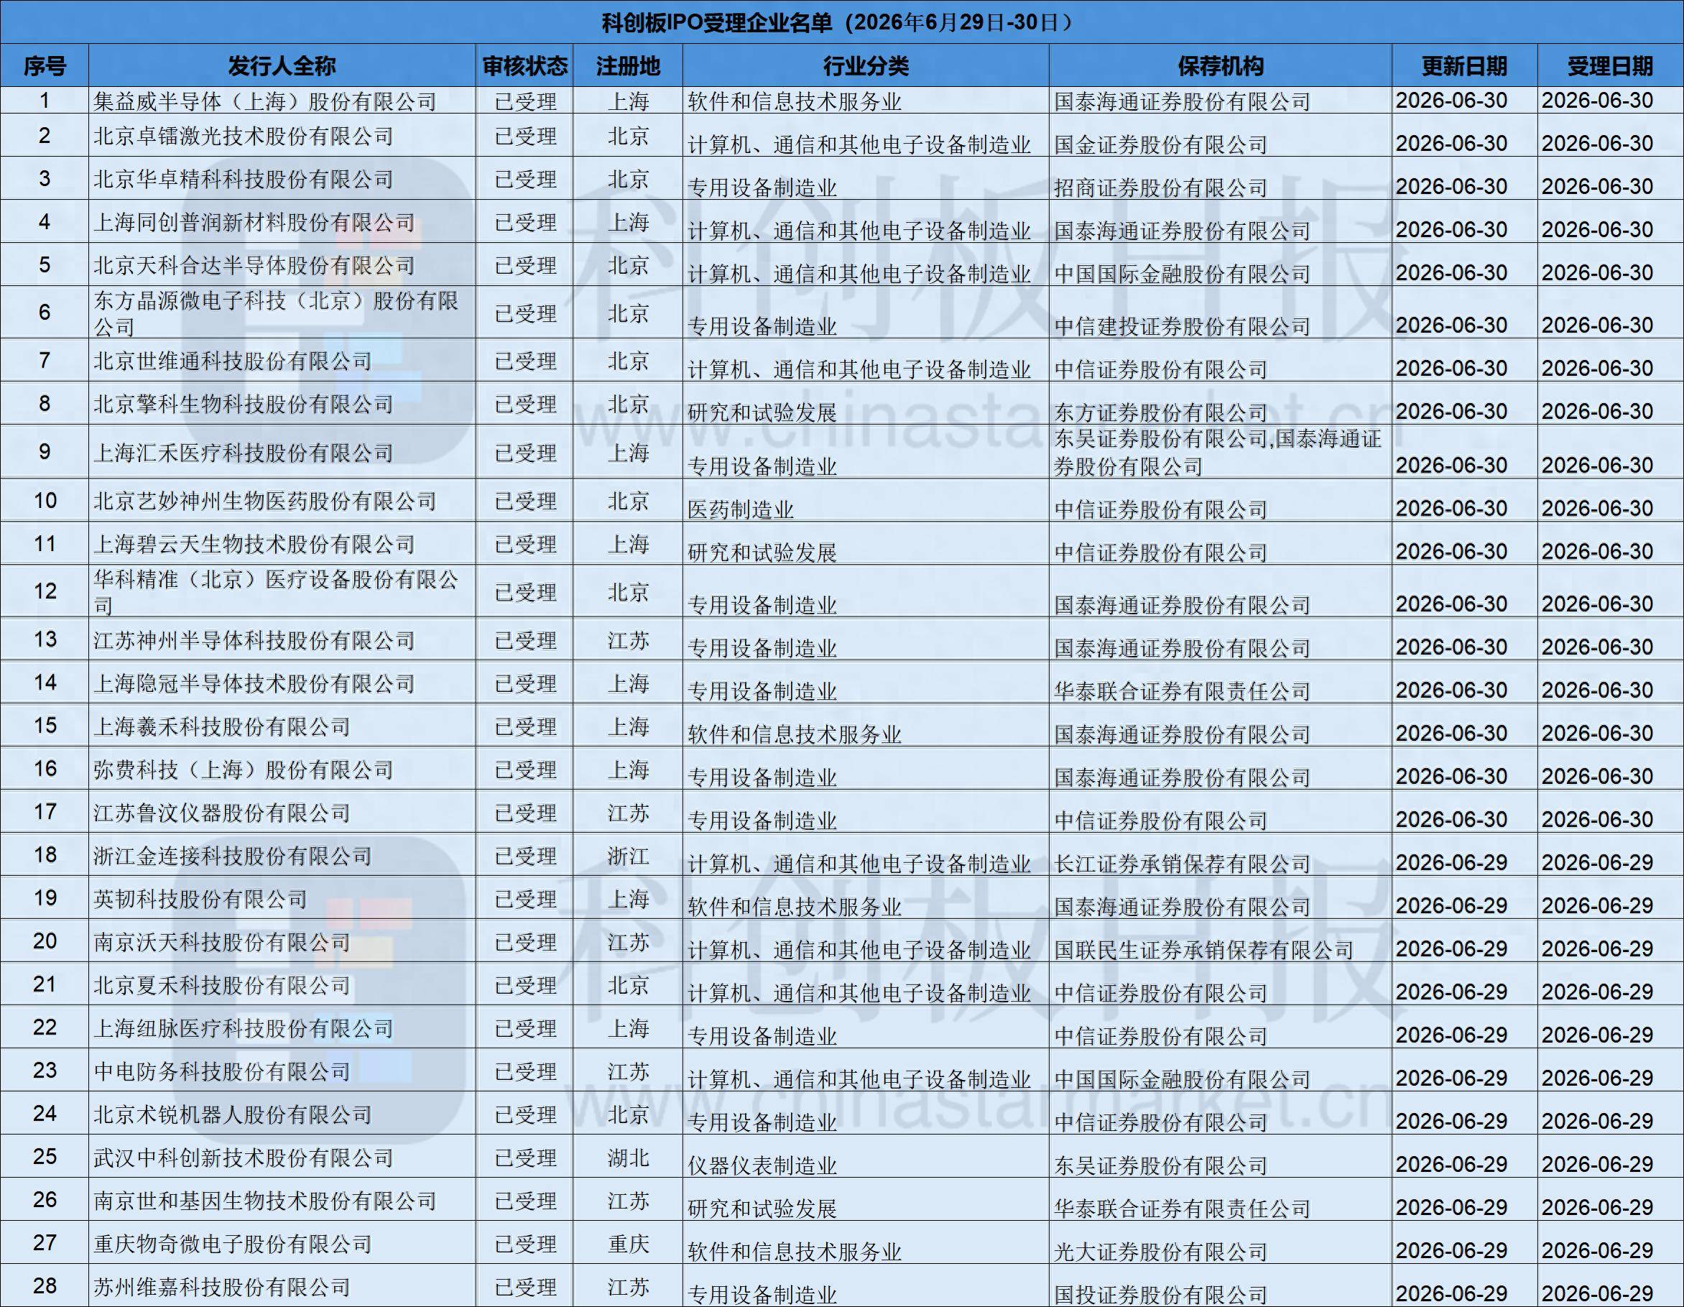Select 上海羲禾科技股份有限公司 cell
This screenshot has width=1684, height=1307.
pos(282,726)
